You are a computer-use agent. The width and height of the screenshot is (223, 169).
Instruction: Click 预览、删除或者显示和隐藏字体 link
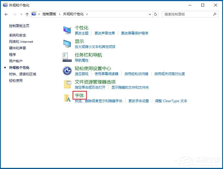tap(99, 101)
